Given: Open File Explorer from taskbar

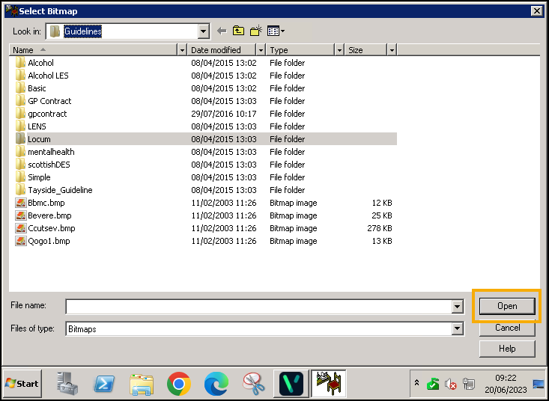Looking at the screenshot, I should (x=141, y=384).
